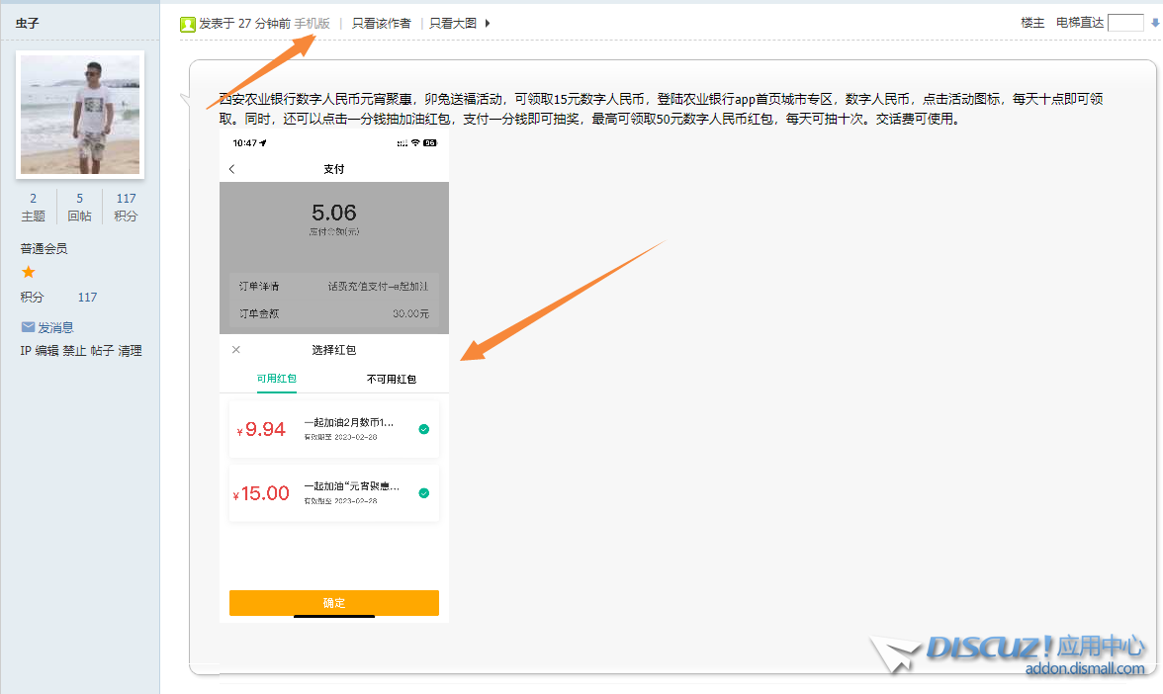This screenshot has height=694, width=1163.
Task: Toggle the ¥15.00 red packet checkmark
Action: (x=424, y=492)
